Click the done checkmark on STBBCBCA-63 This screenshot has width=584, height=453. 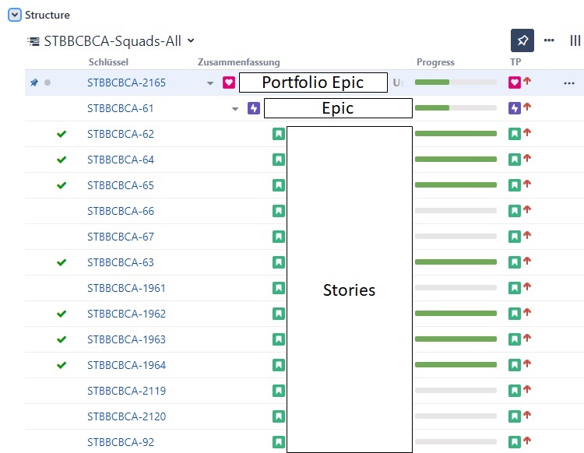coord(62,262)
